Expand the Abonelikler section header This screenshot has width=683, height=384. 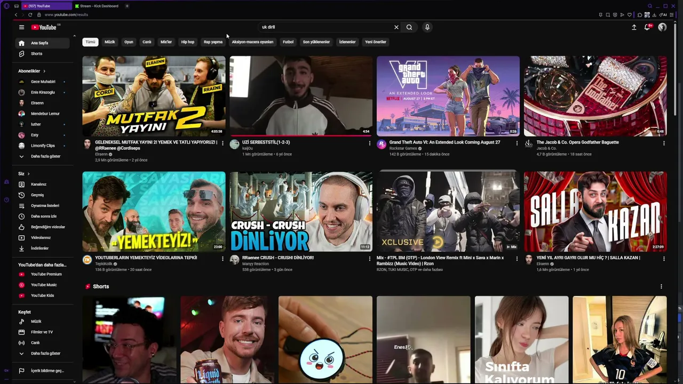(x=32, y=71)
